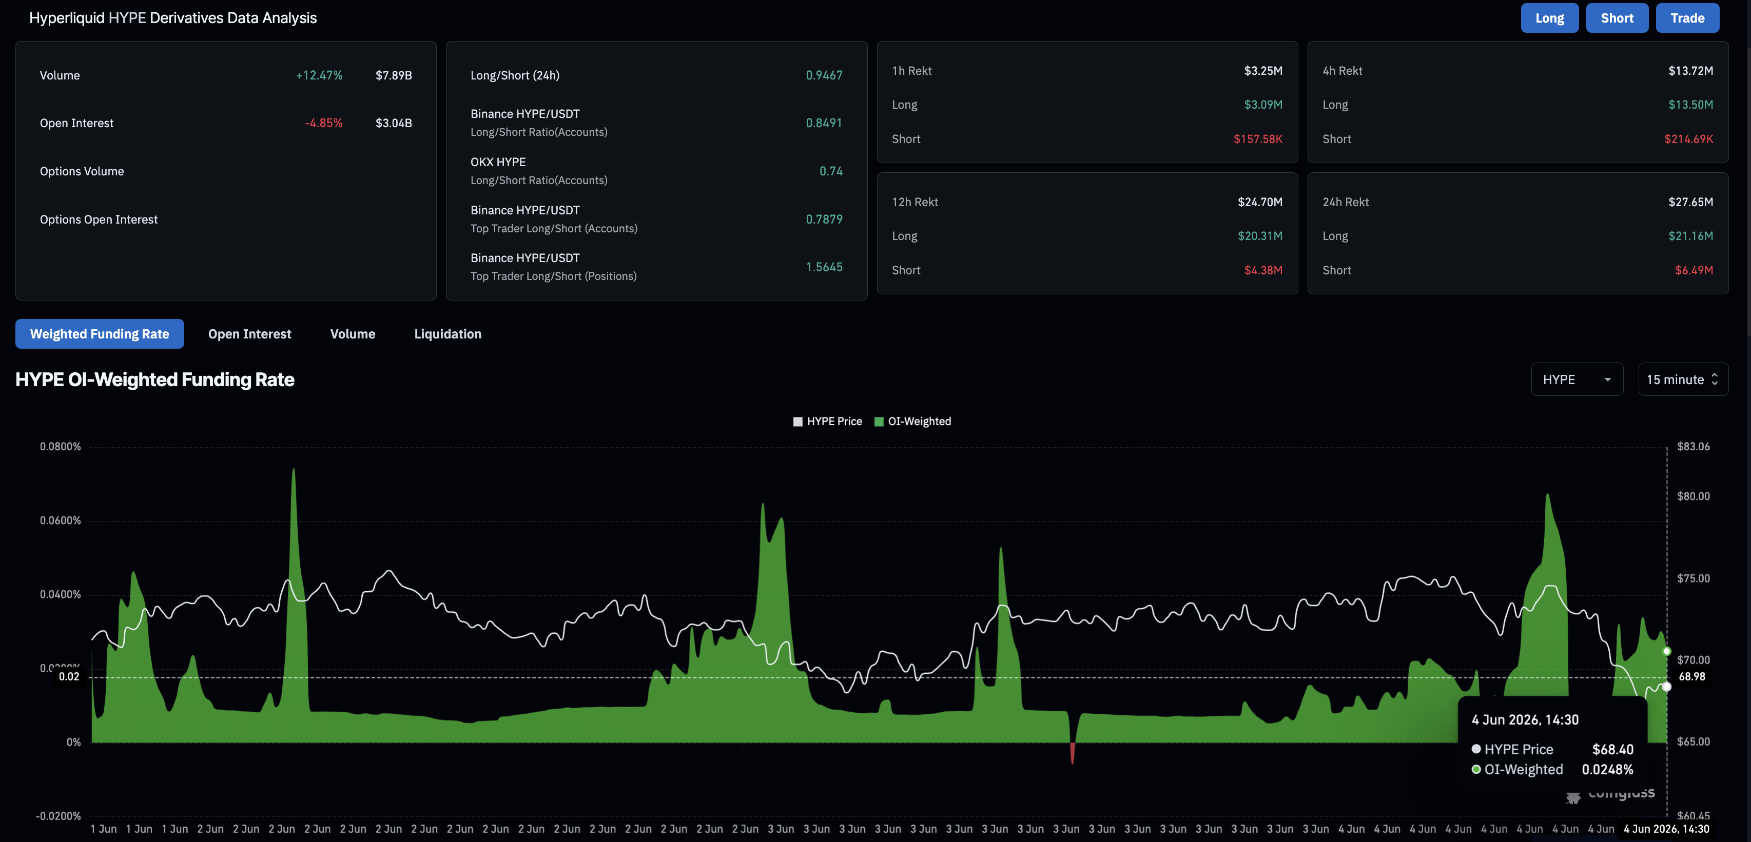Click the 0.02 funding crosshair label
1751x842 pixels.
[x=69, y=676]
